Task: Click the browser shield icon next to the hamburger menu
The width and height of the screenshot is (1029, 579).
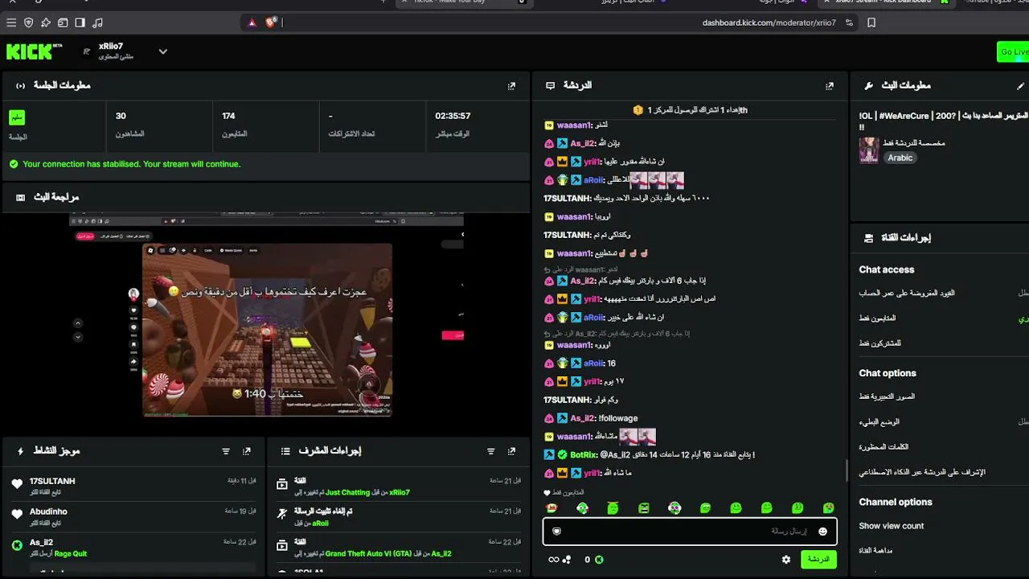Action: coord(29,23)
